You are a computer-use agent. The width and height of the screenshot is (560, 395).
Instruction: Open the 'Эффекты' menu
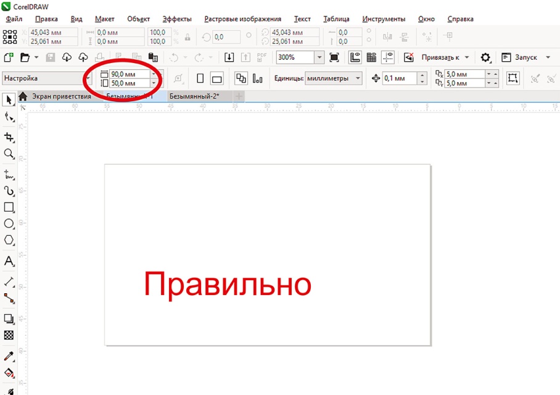pos(177,19)
